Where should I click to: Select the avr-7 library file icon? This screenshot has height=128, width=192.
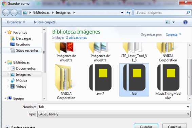100,77
